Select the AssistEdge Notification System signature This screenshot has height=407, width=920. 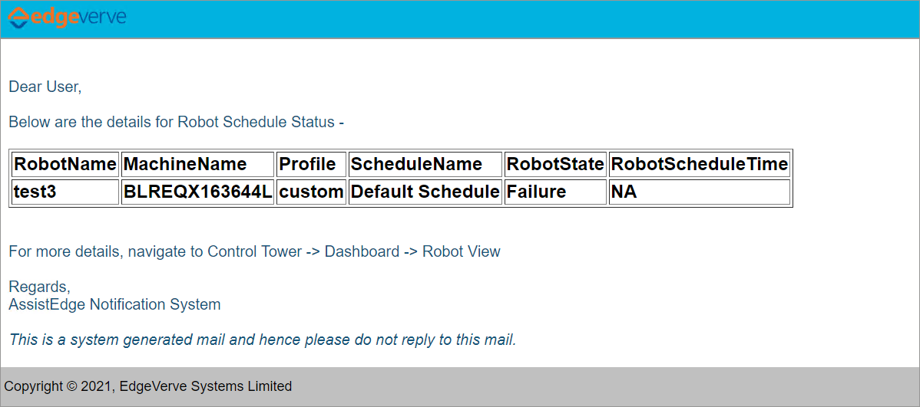(x=114, y=304)
